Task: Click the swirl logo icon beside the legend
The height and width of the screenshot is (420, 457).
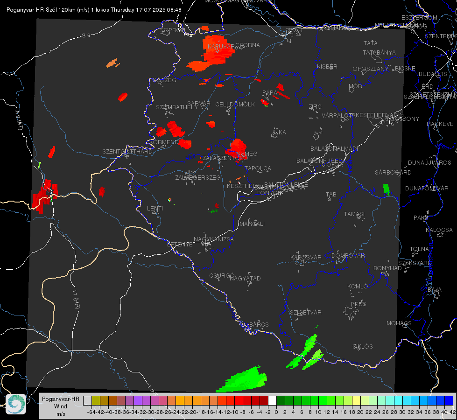Action: 16,404
